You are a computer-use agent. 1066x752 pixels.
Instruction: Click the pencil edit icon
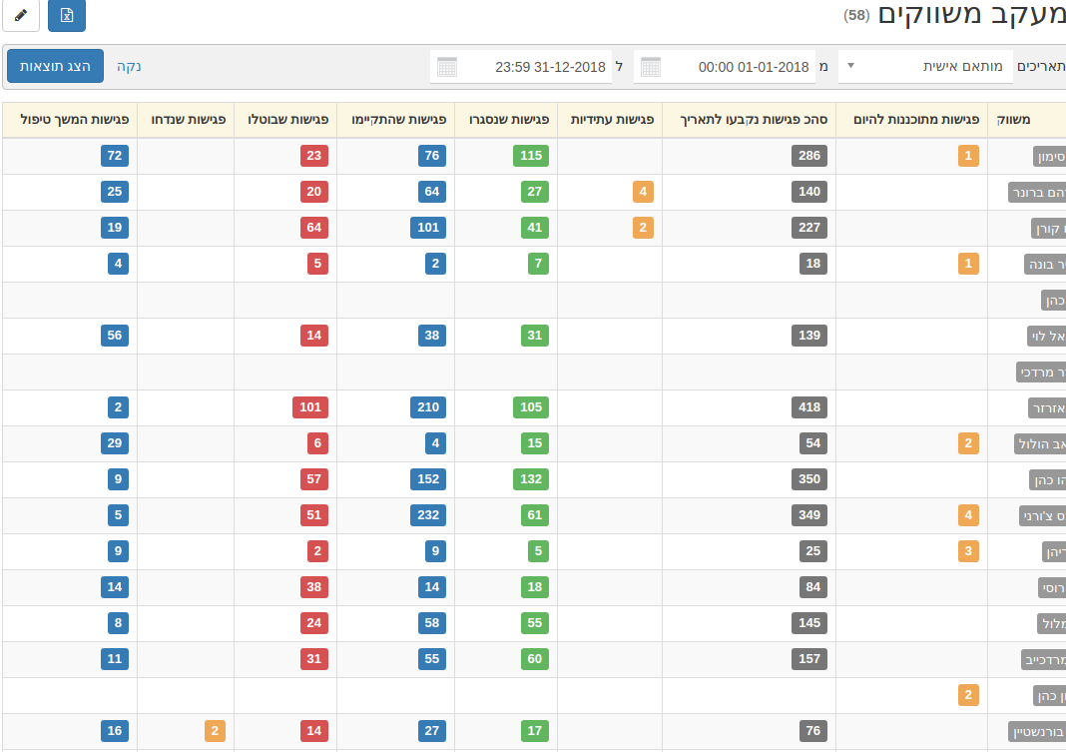pos(21,15)
